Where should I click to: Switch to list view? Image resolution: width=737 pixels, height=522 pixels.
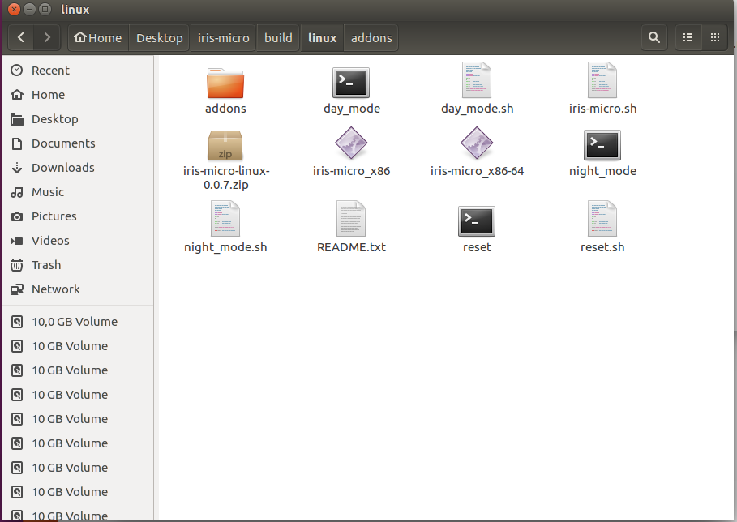pos(688,37)
